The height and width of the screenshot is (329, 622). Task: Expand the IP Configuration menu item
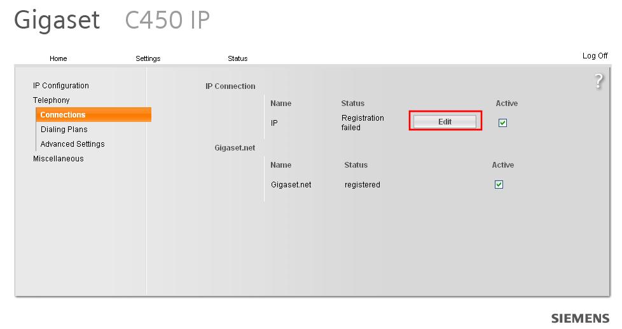61,86
